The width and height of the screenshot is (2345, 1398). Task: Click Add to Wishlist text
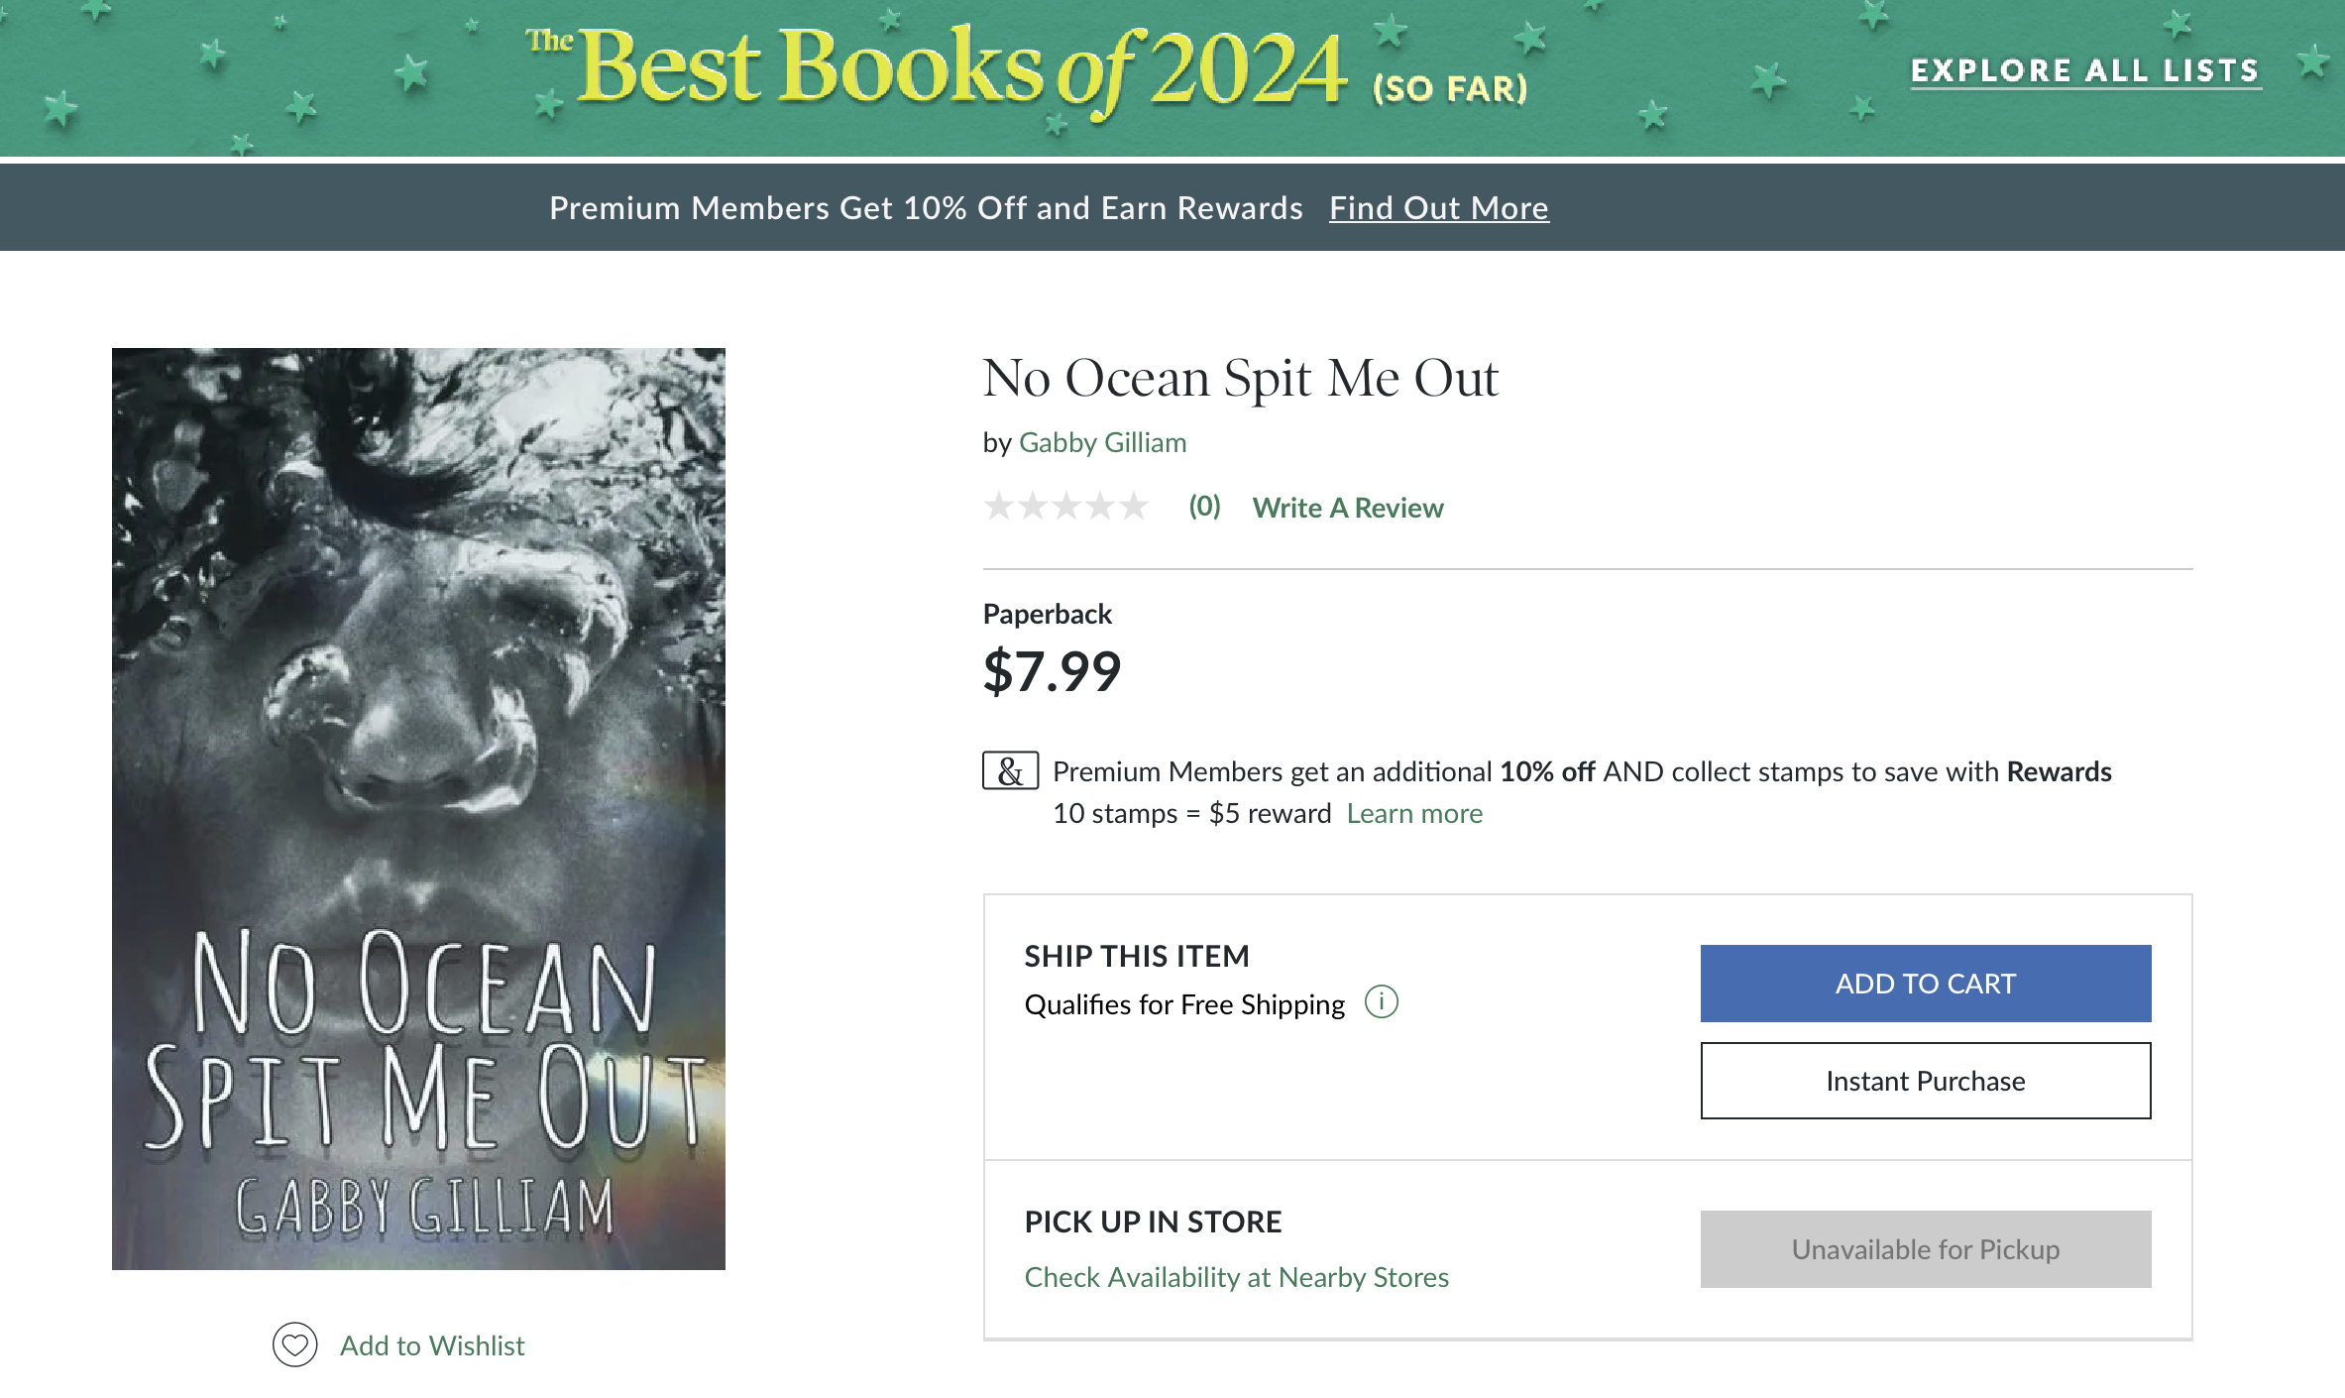432,1345
